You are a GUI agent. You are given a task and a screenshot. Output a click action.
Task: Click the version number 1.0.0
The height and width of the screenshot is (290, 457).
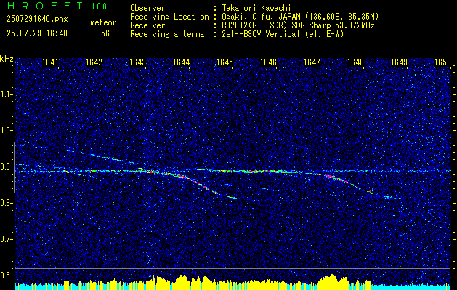(99, 7)
